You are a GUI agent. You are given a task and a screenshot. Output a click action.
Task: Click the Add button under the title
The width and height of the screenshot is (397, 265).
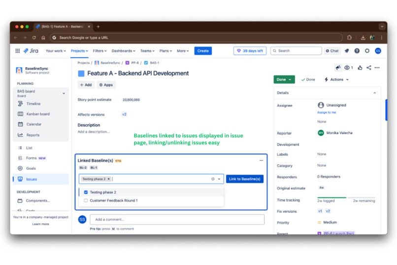[86, 85]
